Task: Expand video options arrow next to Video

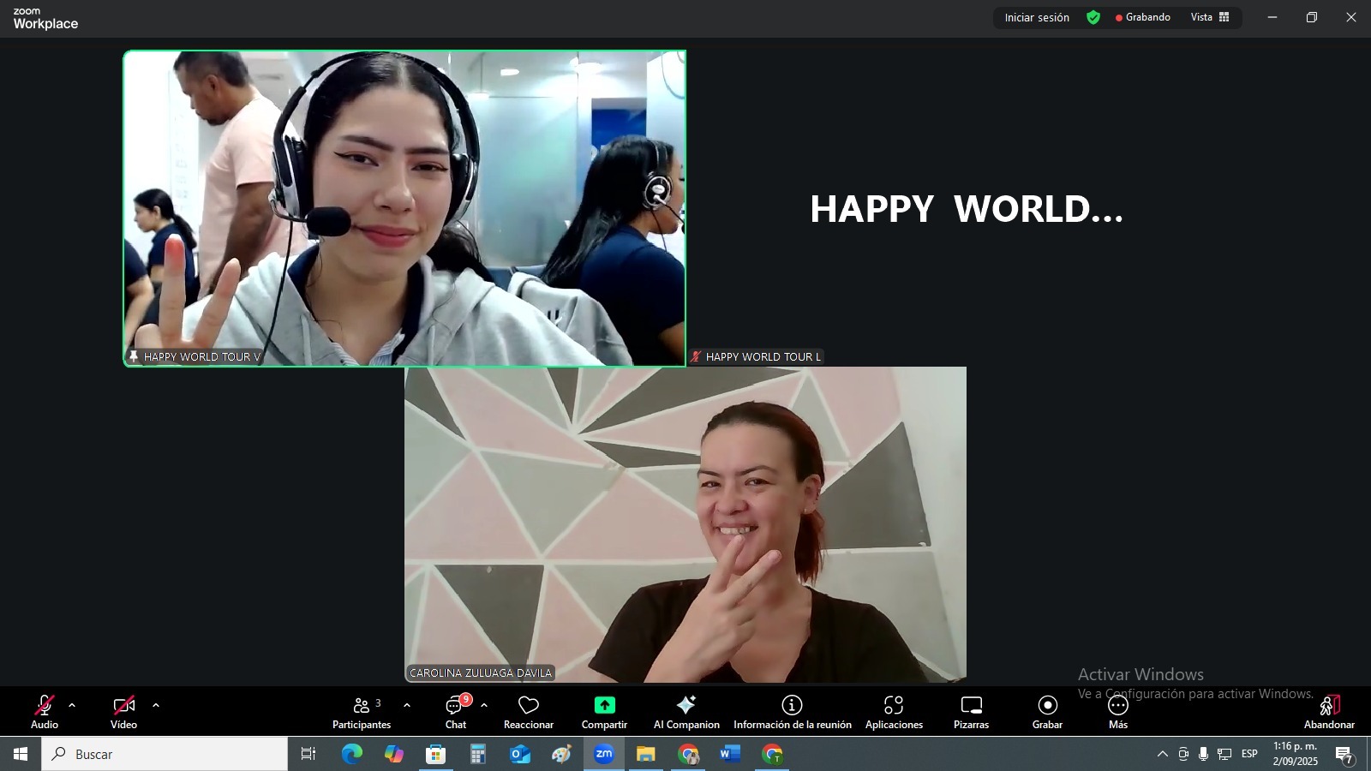Action: pos(155,705)
